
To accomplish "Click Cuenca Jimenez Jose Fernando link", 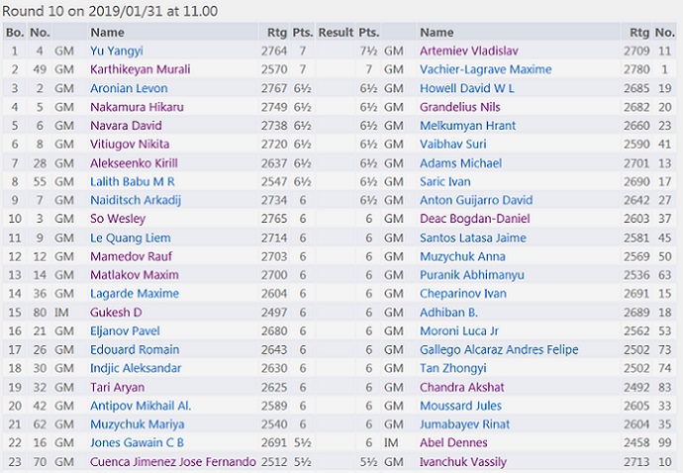I will click(171, 462).
